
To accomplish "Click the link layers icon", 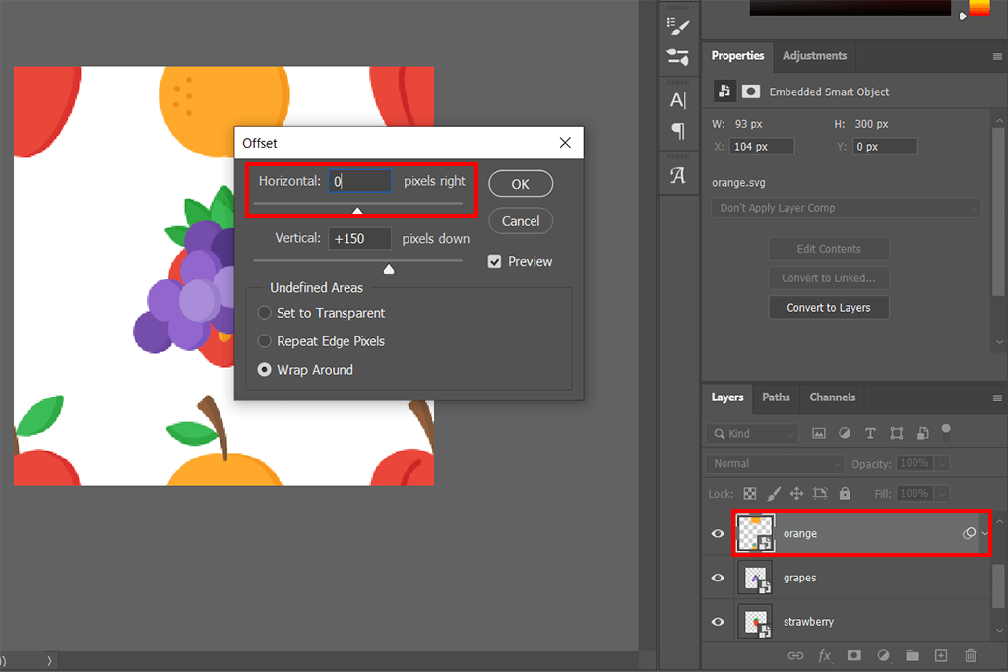I will tap(795, 656).
